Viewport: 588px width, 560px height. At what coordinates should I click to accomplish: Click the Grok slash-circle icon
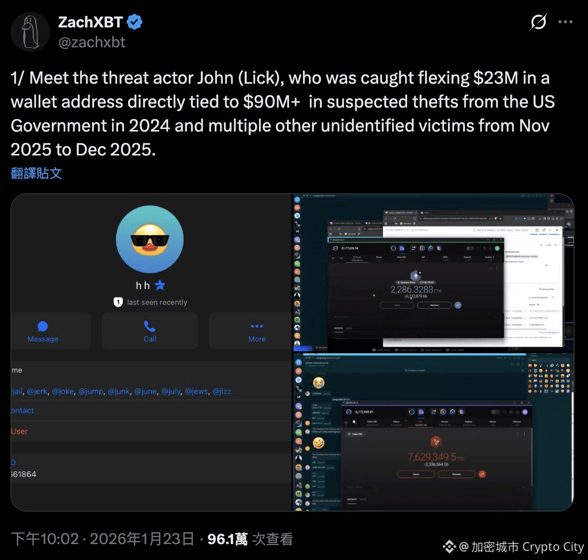coord(538,22)
